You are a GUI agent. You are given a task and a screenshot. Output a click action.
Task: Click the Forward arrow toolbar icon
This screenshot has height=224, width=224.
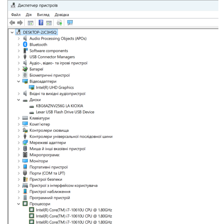click(20, 23)
